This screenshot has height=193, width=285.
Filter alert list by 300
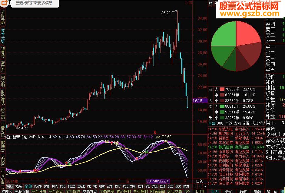(x=220, y=123)
